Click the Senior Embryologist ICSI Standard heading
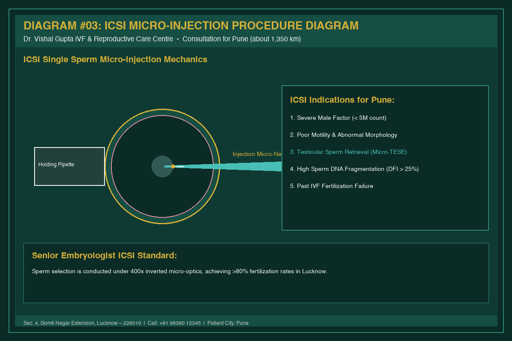 point(104,256)
